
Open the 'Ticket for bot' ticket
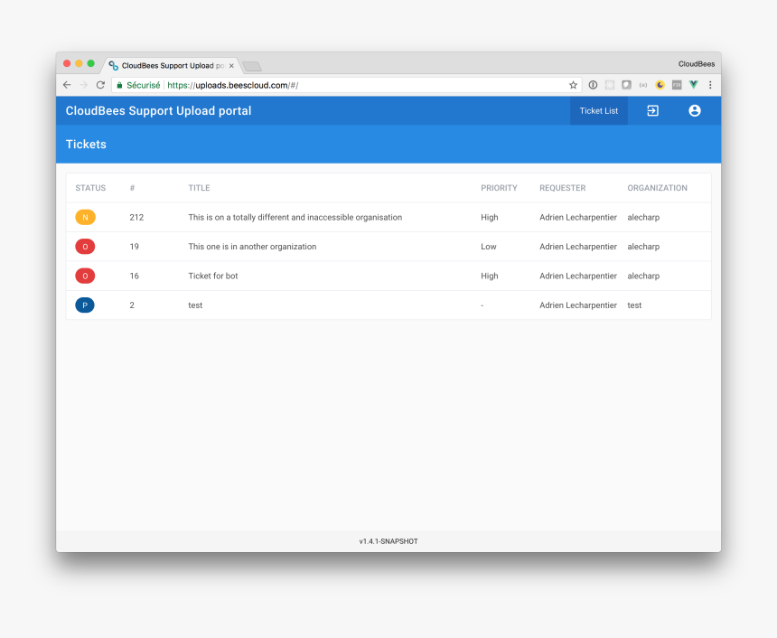213,276
